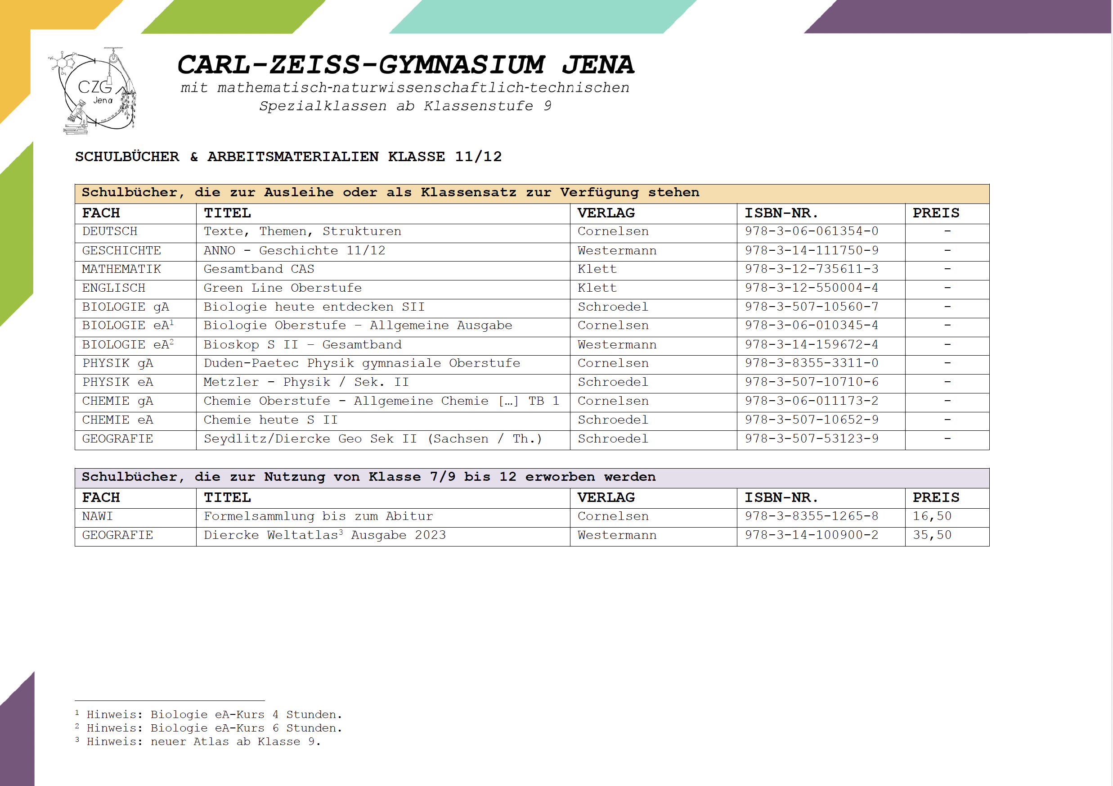The height and width of the screenshot is (786, 1113).
Task: Click the 'Schulbücher, die zur Ausleihe' table header
Action: (532, 194)
